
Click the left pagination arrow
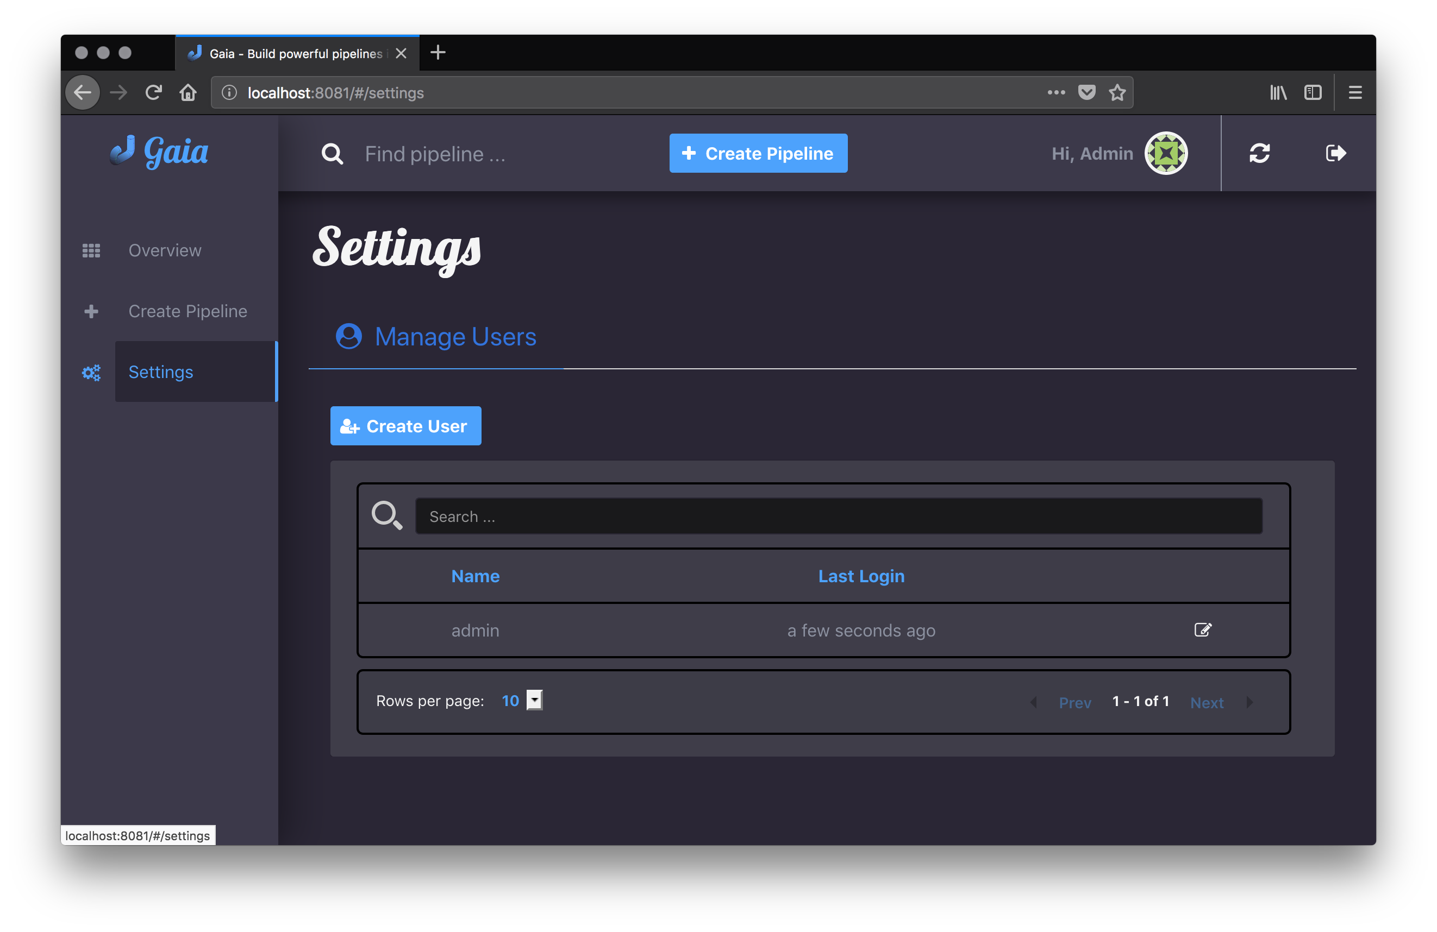tap(1034, 702)
